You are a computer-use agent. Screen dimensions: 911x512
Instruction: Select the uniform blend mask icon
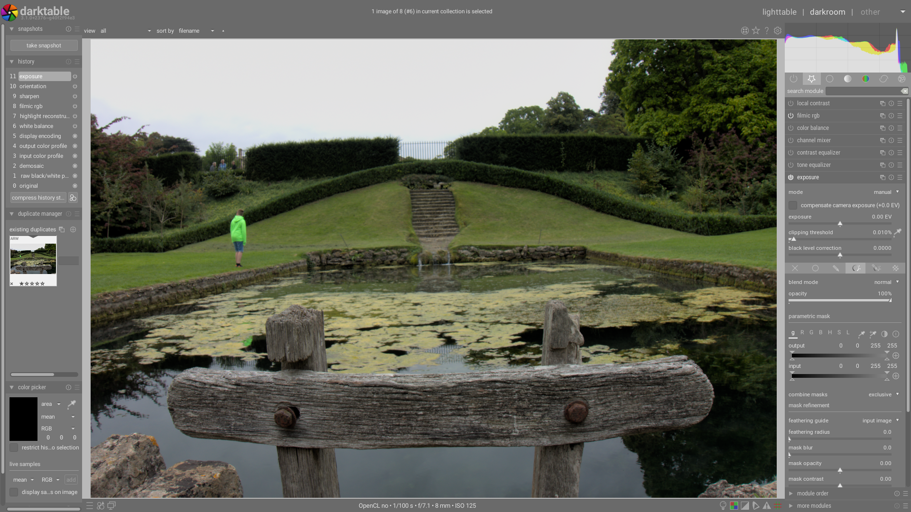click(x=815, y=268)
